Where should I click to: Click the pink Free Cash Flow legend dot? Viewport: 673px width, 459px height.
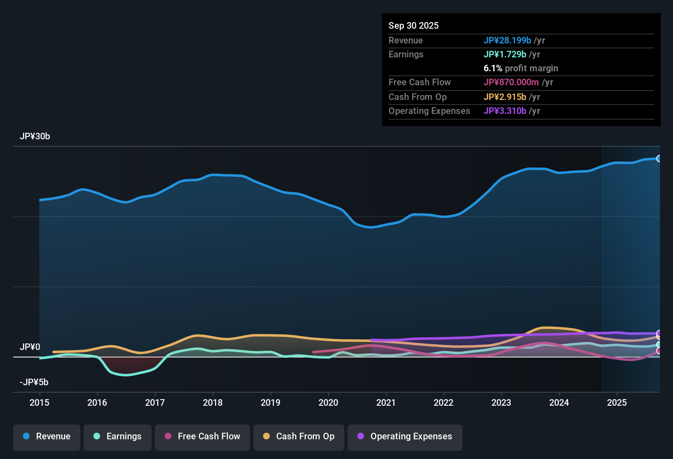pyautogui.click(x=168, y=436)
